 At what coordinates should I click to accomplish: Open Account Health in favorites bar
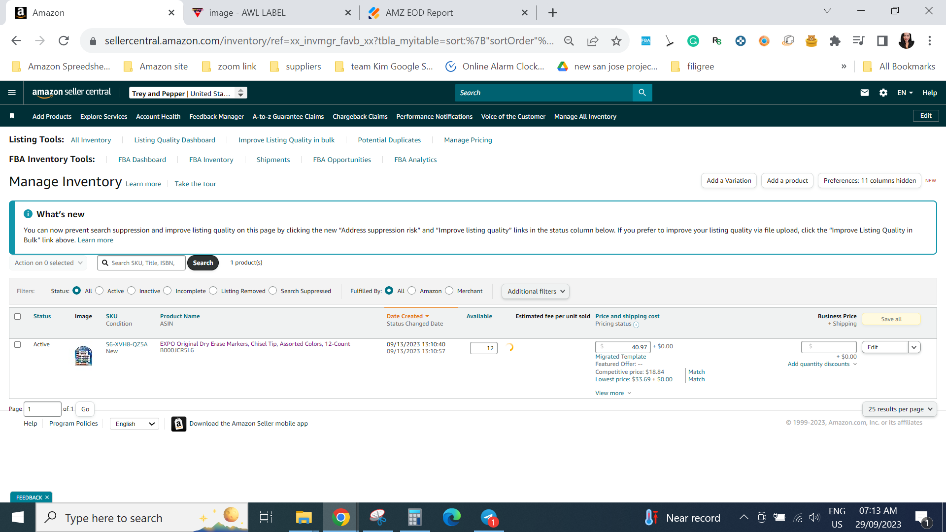pyautogui.click(x=158, y=117)
